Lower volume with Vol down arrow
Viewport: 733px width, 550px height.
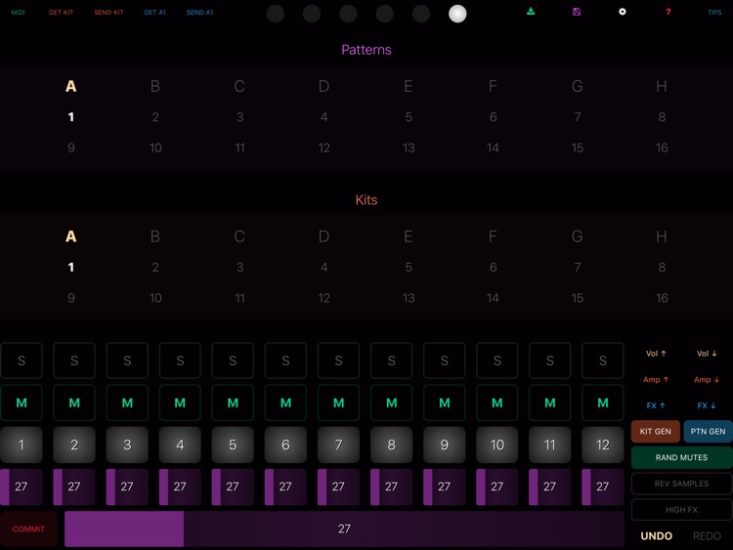(x=707, y=354)
